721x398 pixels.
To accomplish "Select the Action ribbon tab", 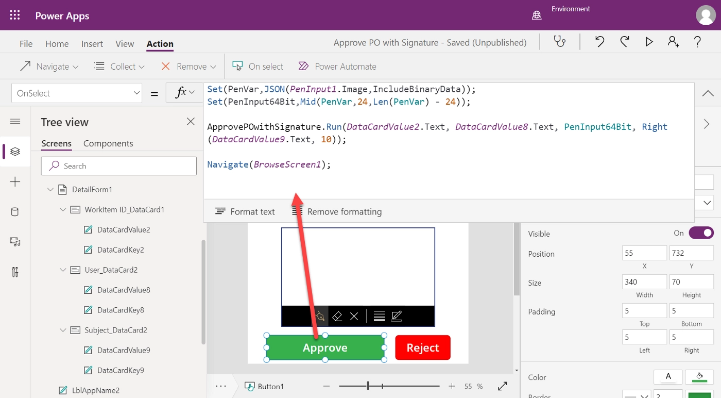I will pos(160,44).
